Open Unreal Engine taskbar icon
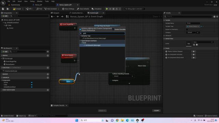219x123 pixels. 138,120
